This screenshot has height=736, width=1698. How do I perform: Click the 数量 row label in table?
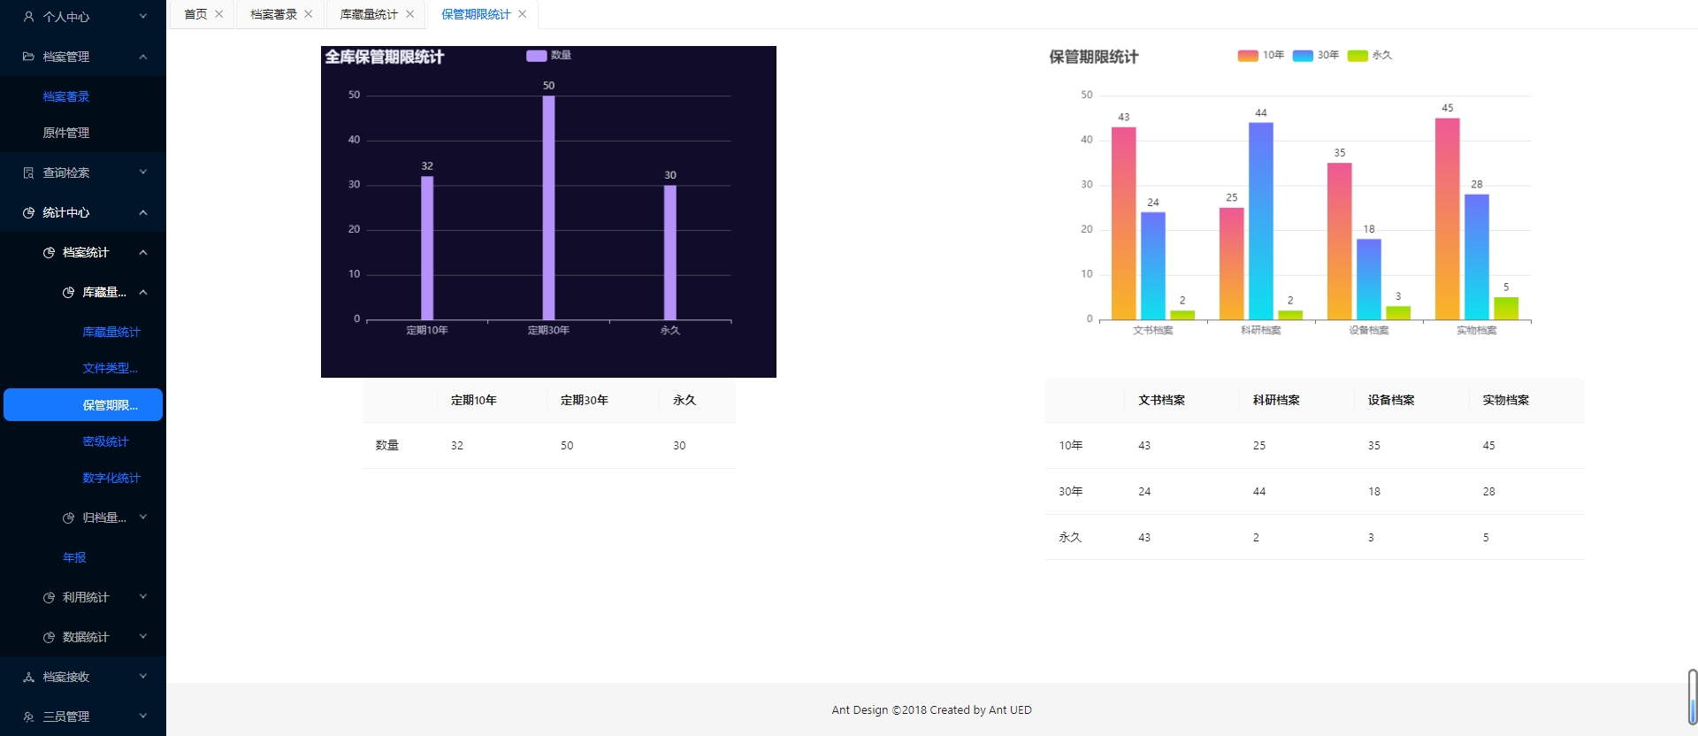click(387, 445)
